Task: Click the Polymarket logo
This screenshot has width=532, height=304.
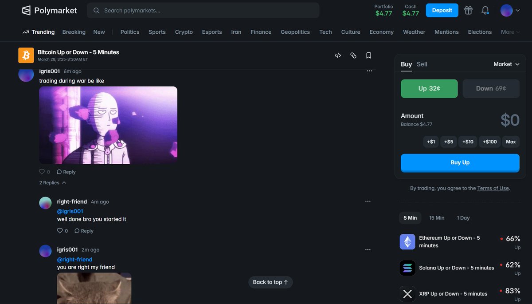Action: click(49, 10)
